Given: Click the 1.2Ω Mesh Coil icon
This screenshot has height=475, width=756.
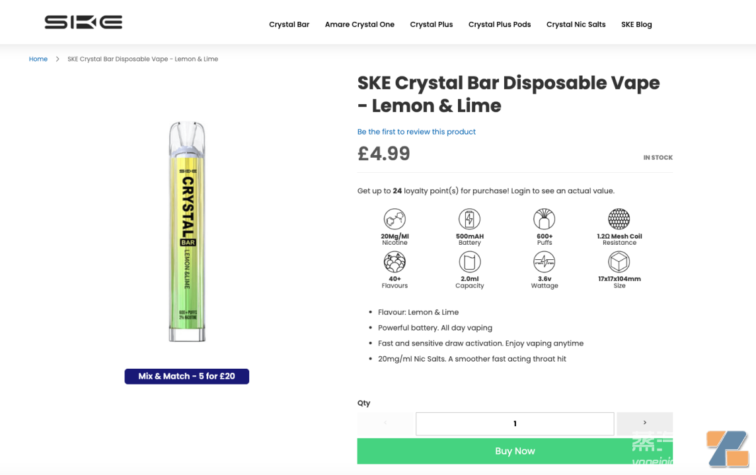Looking at the screenshot, I should (619, 219).
